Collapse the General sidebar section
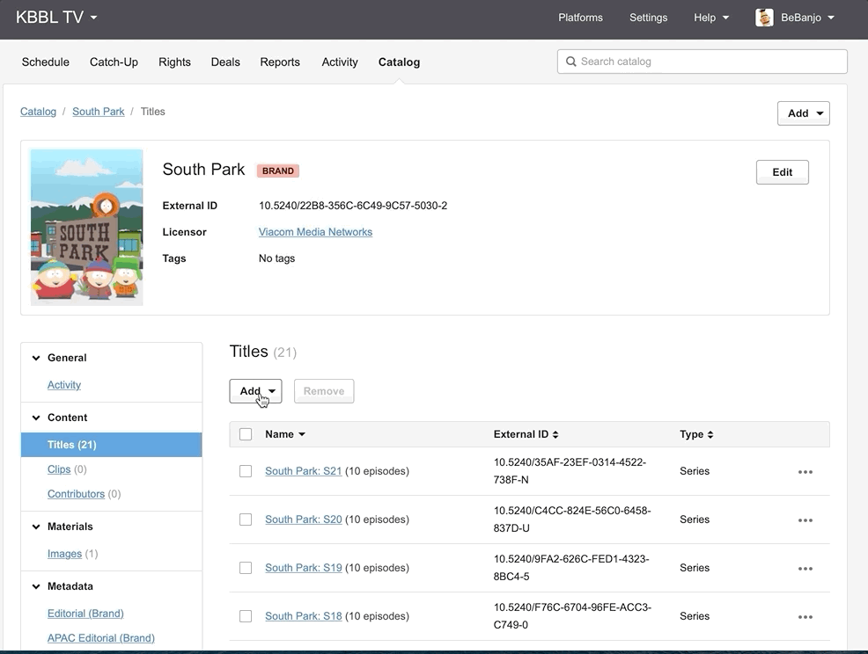This screenshot has width=868, height=654. tap(36, 358)
